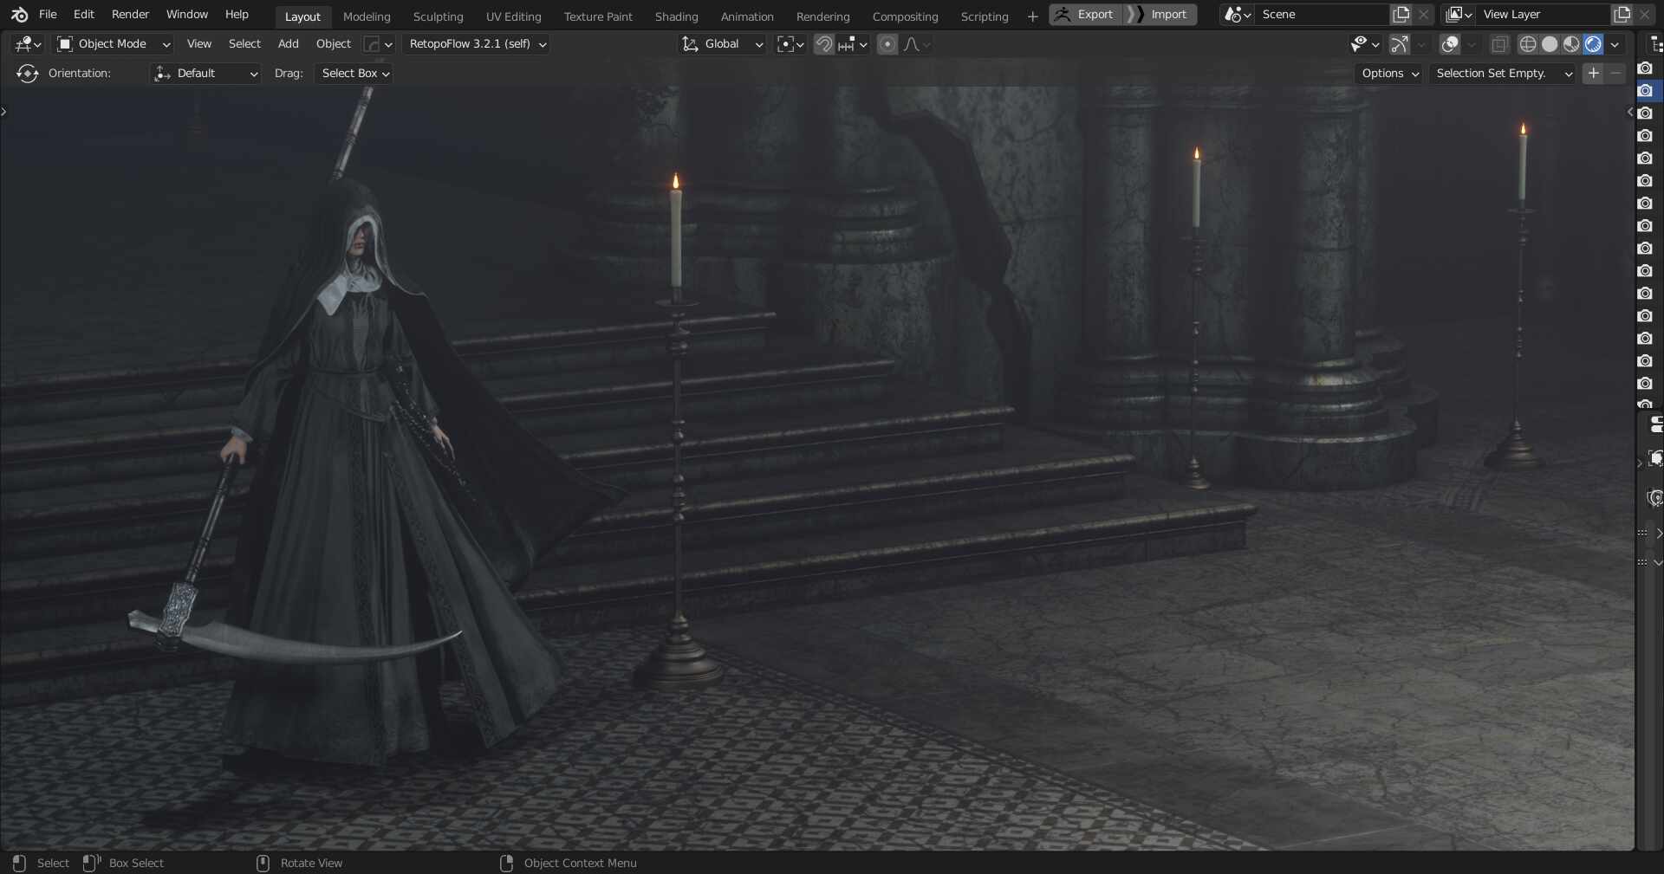Click the View Layer name field
Screen dimensions: 1664x874
point(1543,15)
